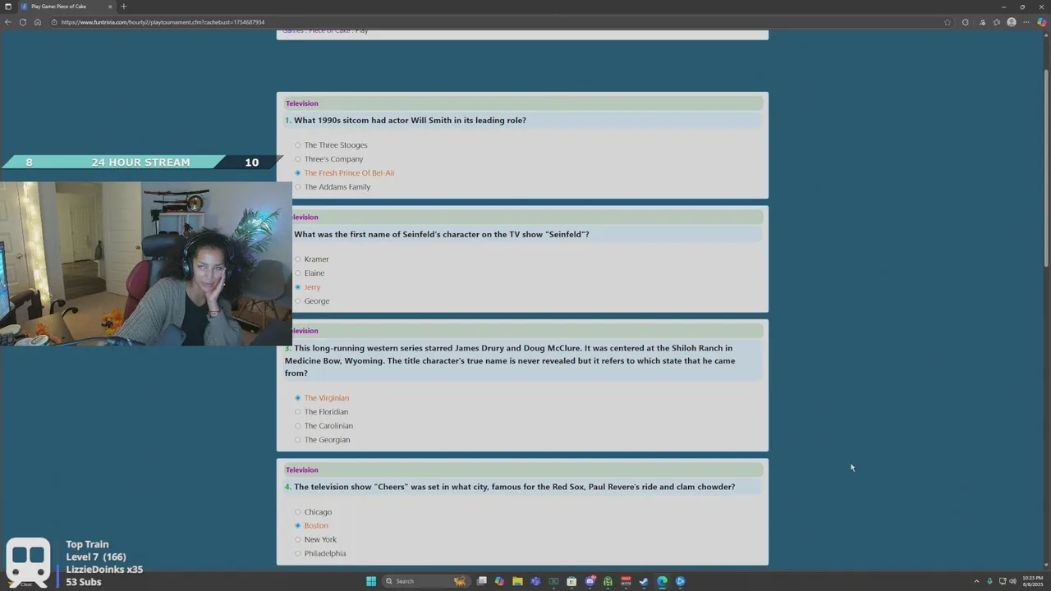Open the Xbox app on the taskbar
Image resolution: width=1051 pixels, height=591 pixels.
[x=553, y=581]
